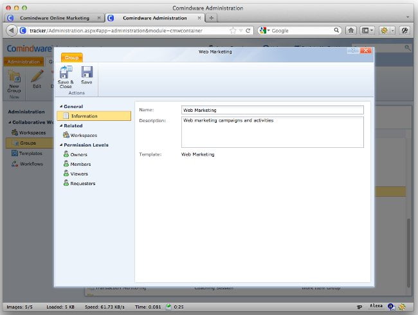The image size is (418, 315).
Task: Click the background page search icon
Action: point(408,48)
